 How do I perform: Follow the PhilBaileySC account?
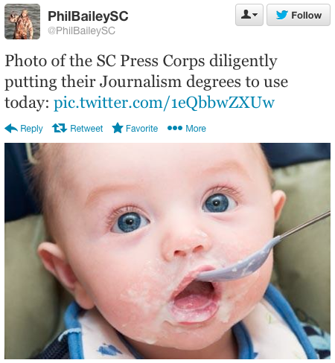pos(299,15)
